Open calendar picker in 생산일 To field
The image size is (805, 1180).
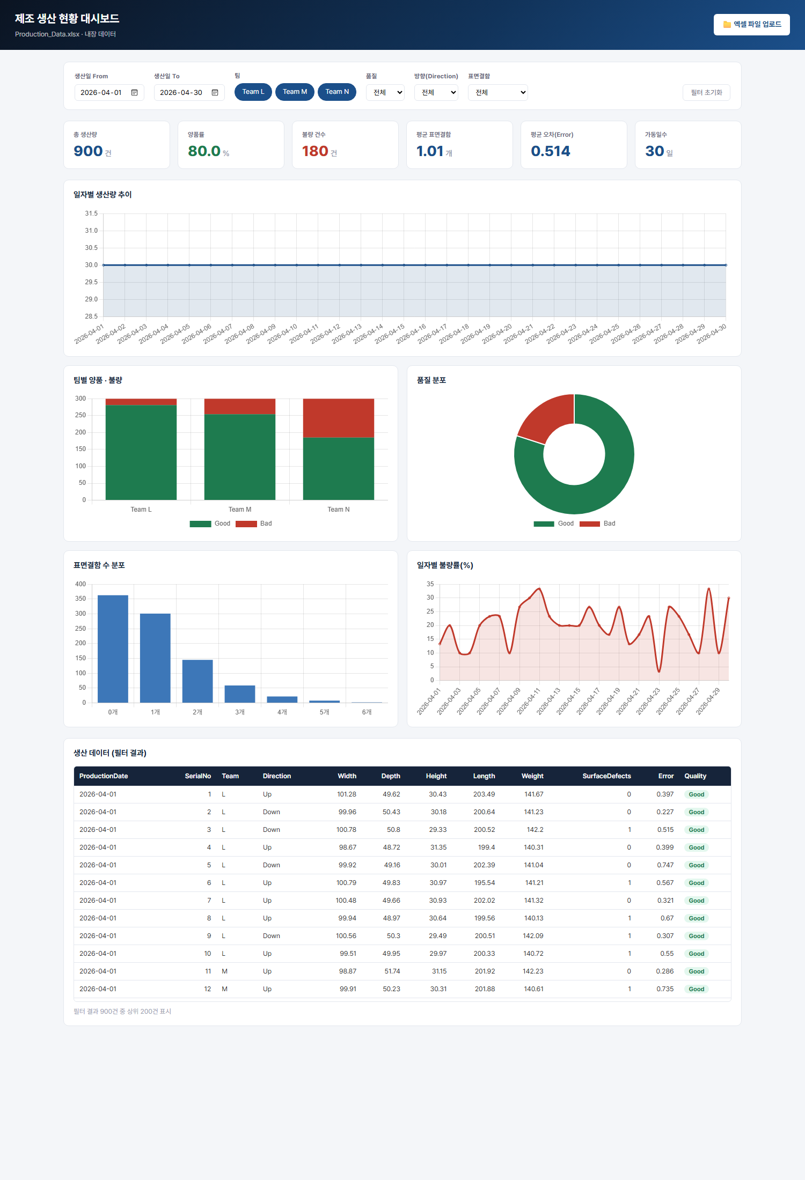[215, 93]
